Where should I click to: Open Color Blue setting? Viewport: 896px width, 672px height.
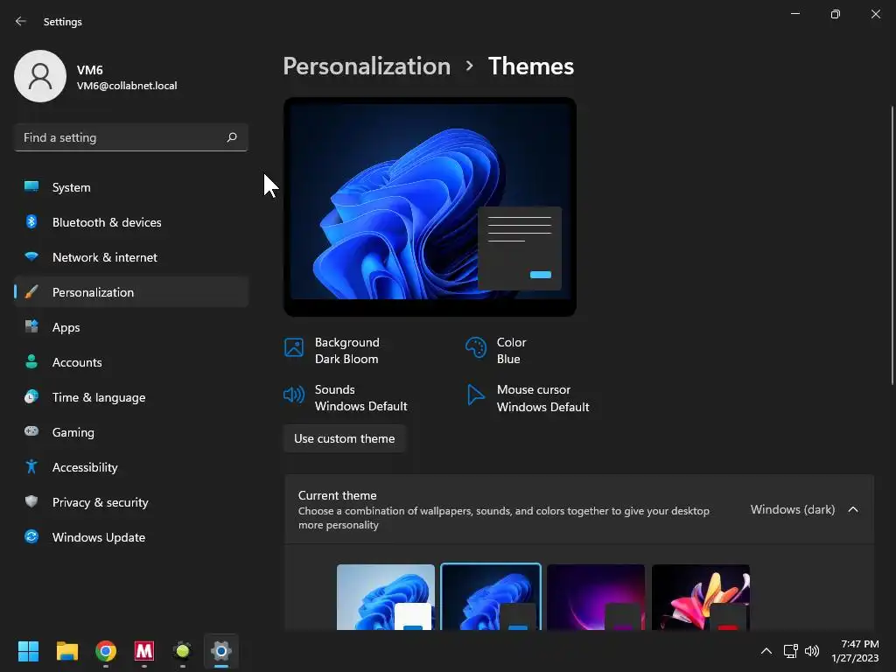(x=496, y=350)
